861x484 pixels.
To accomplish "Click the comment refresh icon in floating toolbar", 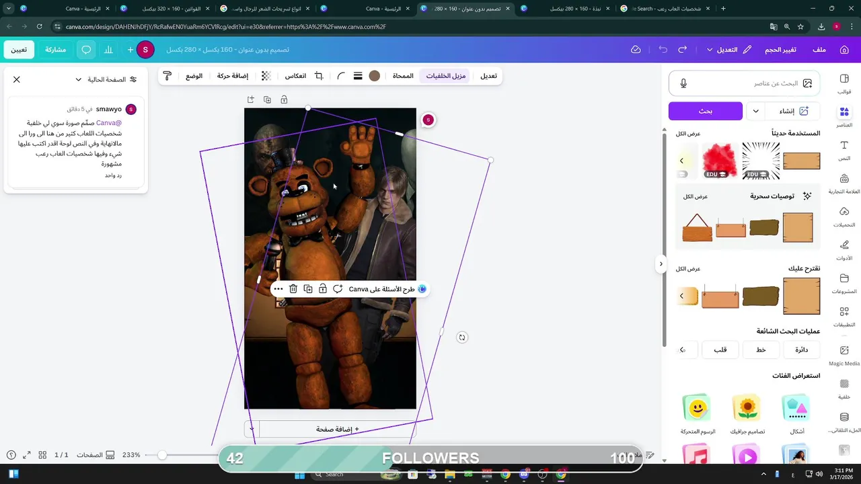I will click(x=338, y=289).
